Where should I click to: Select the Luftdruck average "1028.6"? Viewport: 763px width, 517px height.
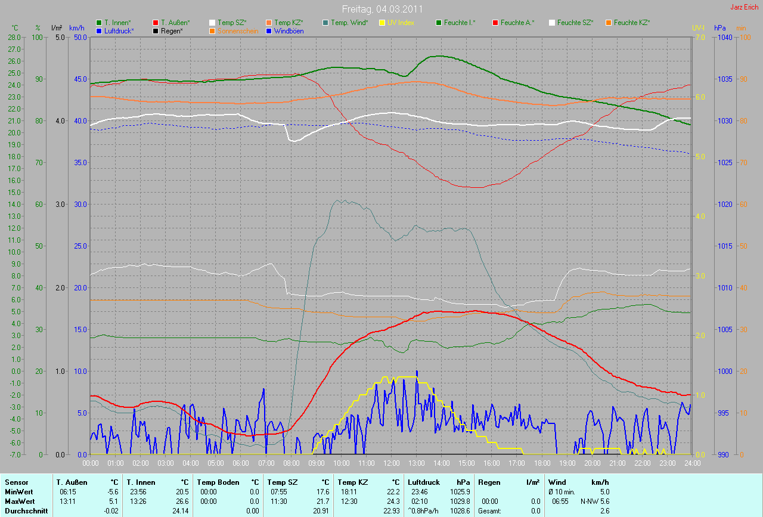point(460,511)
